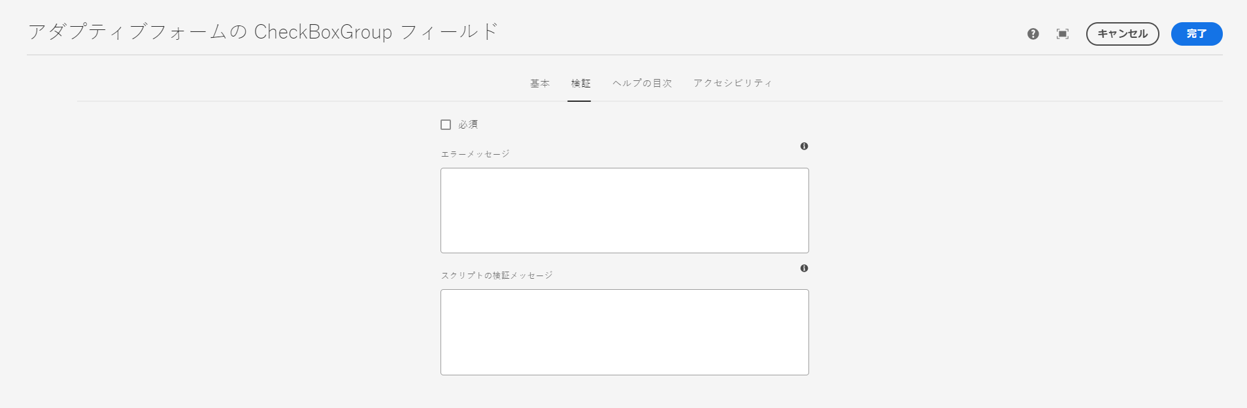1247x408 pixels.
Task: Go to the アクセシビリティ tab
Action: pos(733,84)
